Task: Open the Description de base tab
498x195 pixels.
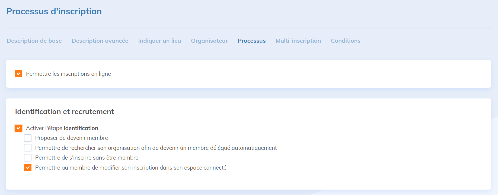Action: (x=34, y=41)
